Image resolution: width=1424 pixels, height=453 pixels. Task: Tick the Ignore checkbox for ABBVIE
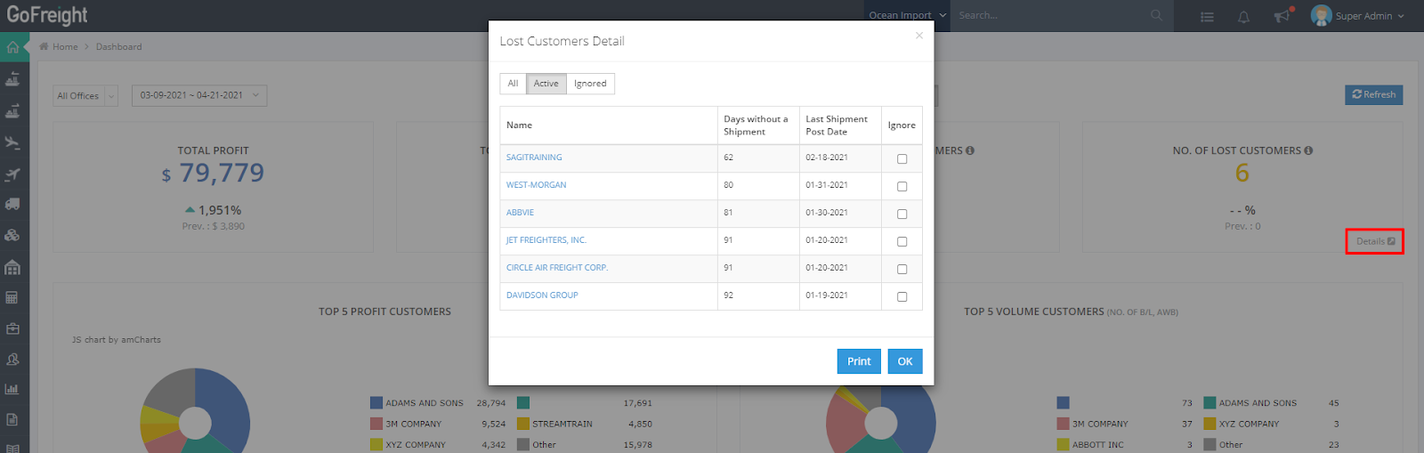click(x=902, y=214)
